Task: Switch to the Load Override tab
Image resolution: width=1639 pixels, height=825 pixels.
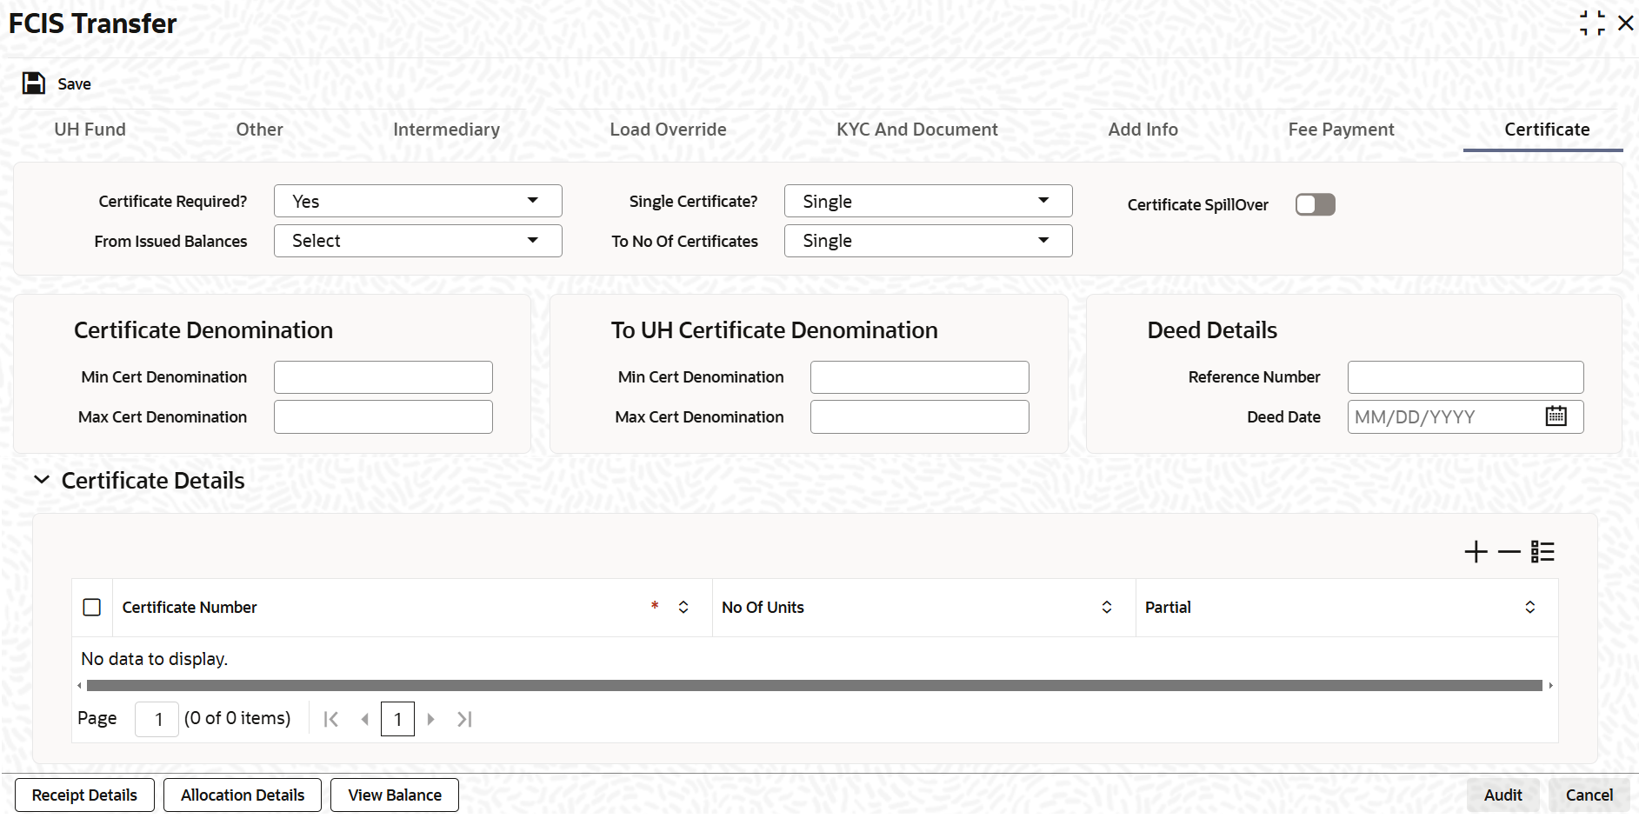Action: pos(669,130)
